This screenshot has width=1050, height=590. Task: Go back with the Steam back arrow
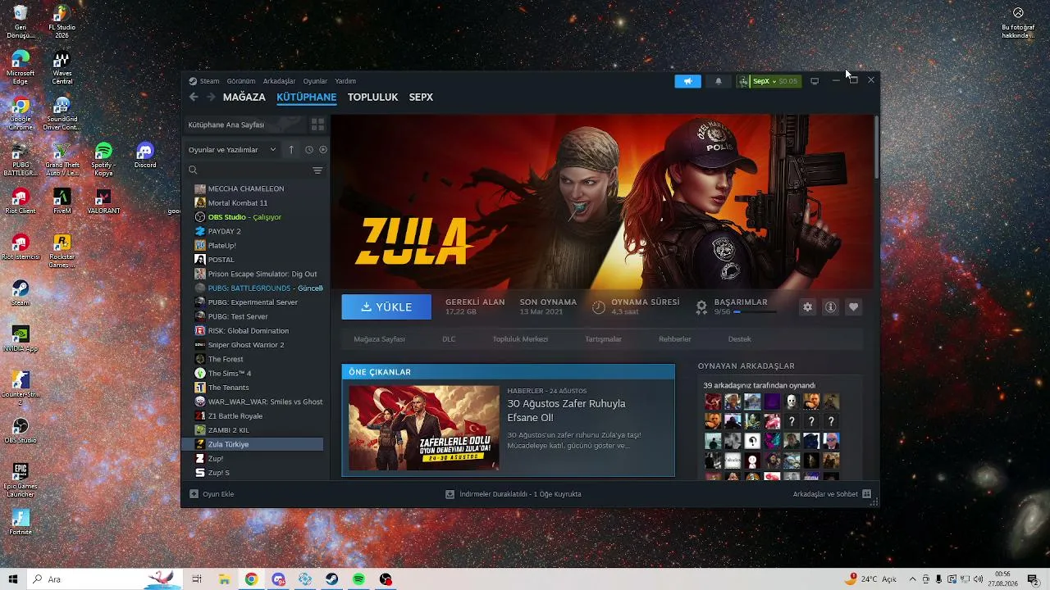[x=194, y=97]
